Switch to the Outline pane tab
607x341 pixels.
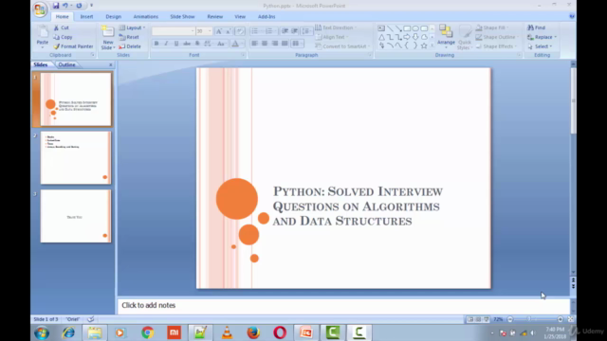[66, 64]
